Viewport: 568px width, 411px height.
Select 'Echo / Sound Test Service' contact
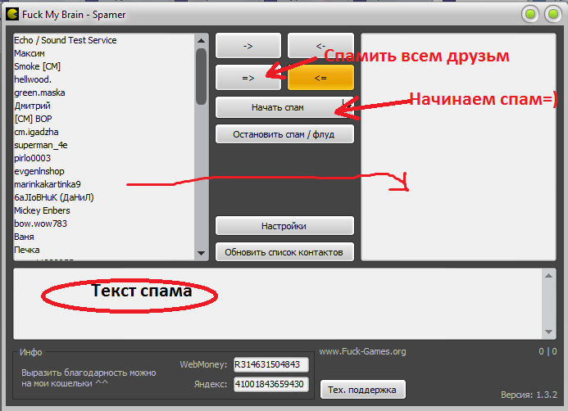[x=66, y=40]
